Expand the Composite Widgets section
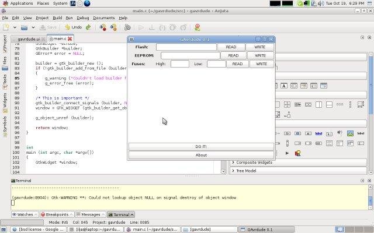This screenshot has width=374, height=233. [x=254, y=163]
